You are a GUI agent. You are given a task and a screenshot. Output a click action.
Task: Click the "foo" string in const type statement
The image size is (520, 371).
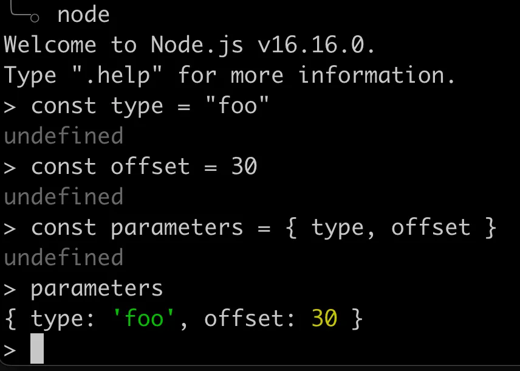[237, 106]
